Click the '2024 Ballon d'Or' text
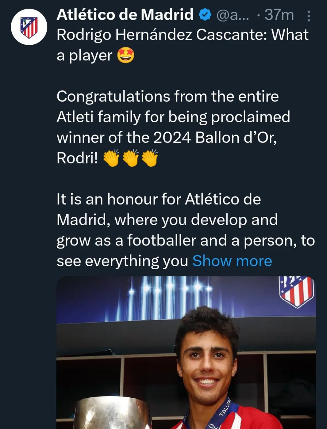The height and width of the screenshot is (429, 327). point(214,138)
